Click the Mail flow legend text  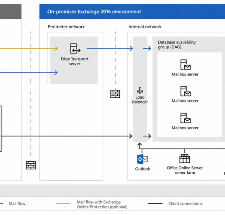pos(17,204)
